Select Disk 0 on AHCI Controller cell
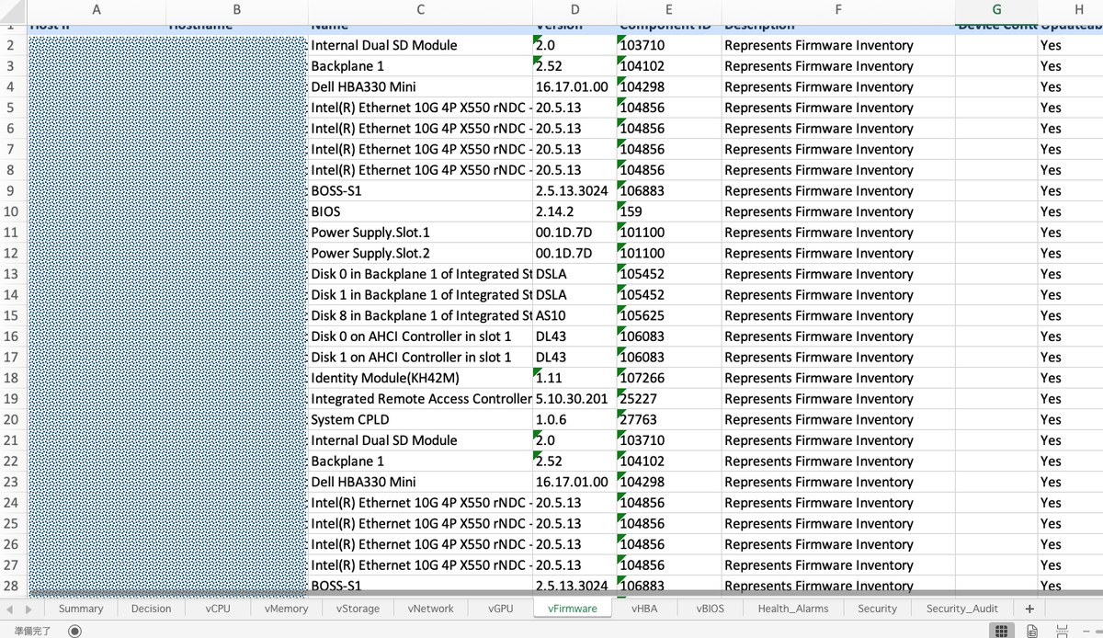The image size is (1103, 638). (420, 336)
